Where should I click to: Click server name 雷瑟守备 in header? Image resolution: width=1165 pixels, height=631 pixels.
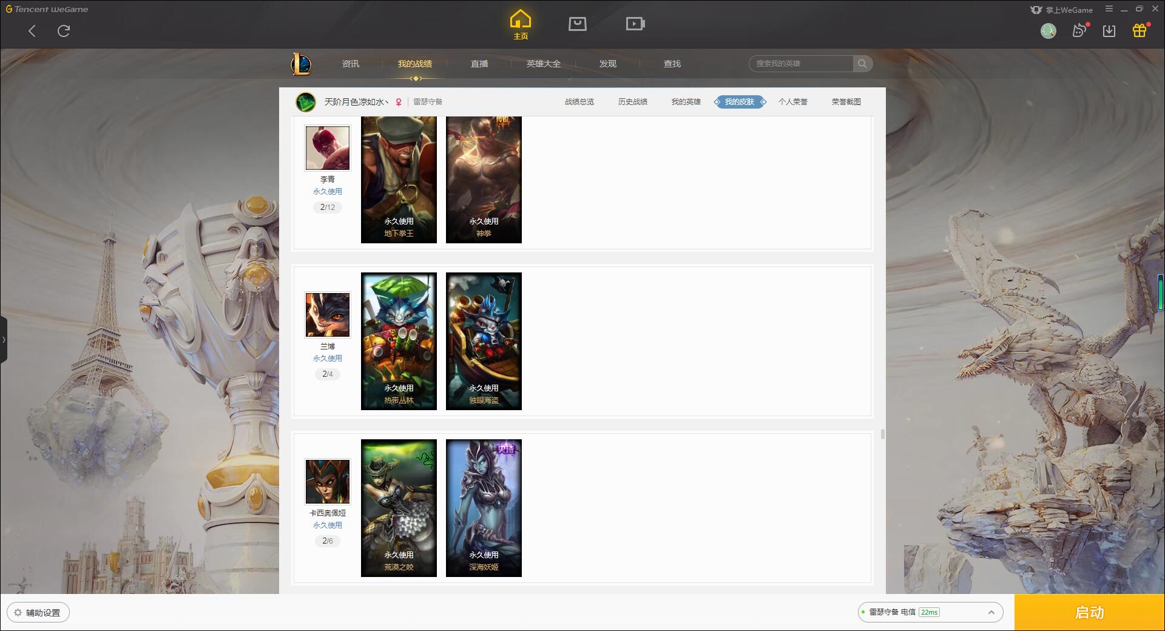pyautogui.click(x=428, y=102)
